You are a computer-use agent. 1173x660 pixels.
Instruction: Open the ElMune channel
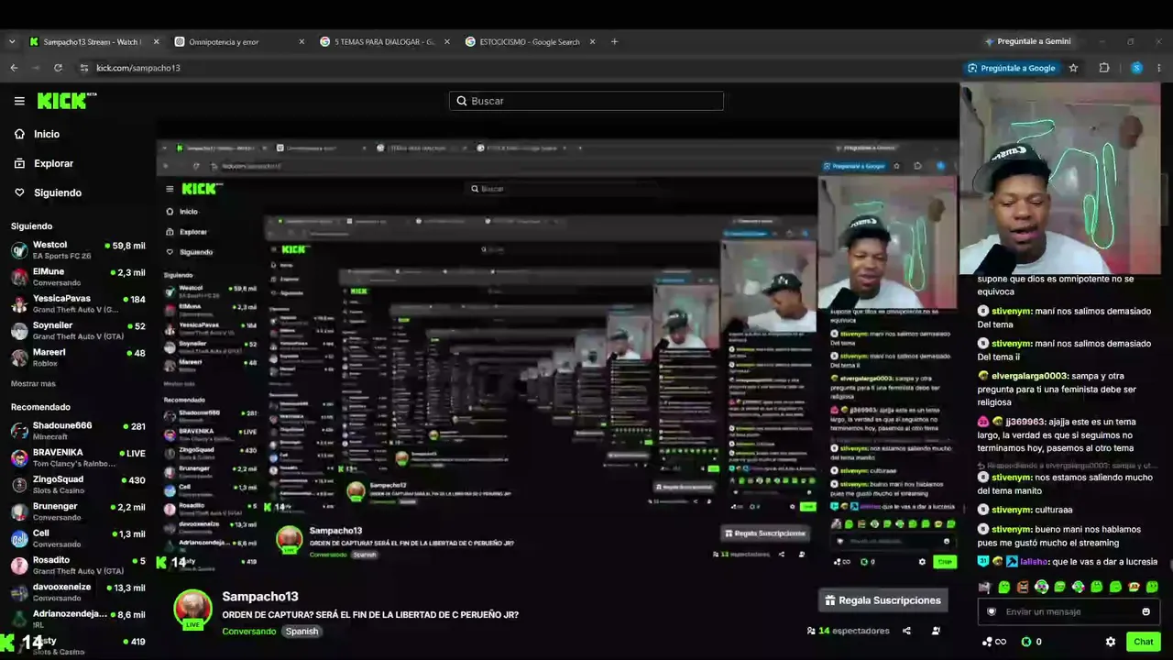point(78,278)
